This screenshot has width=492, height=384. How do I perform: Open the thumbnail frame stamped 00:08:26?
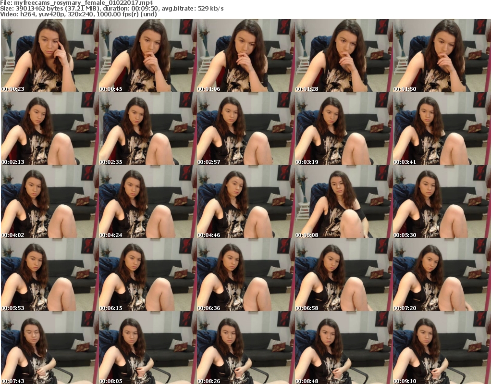pos(246,347)
